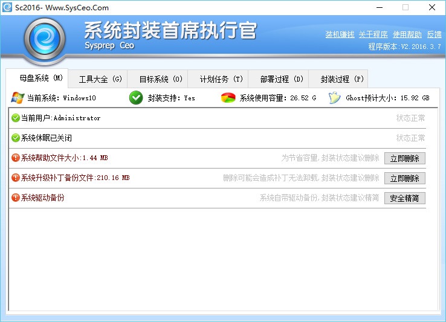Viewport: 446px width, 322px height.
Task: Switch to the 计划任务 (T) tab
Action: pos(218,79)
